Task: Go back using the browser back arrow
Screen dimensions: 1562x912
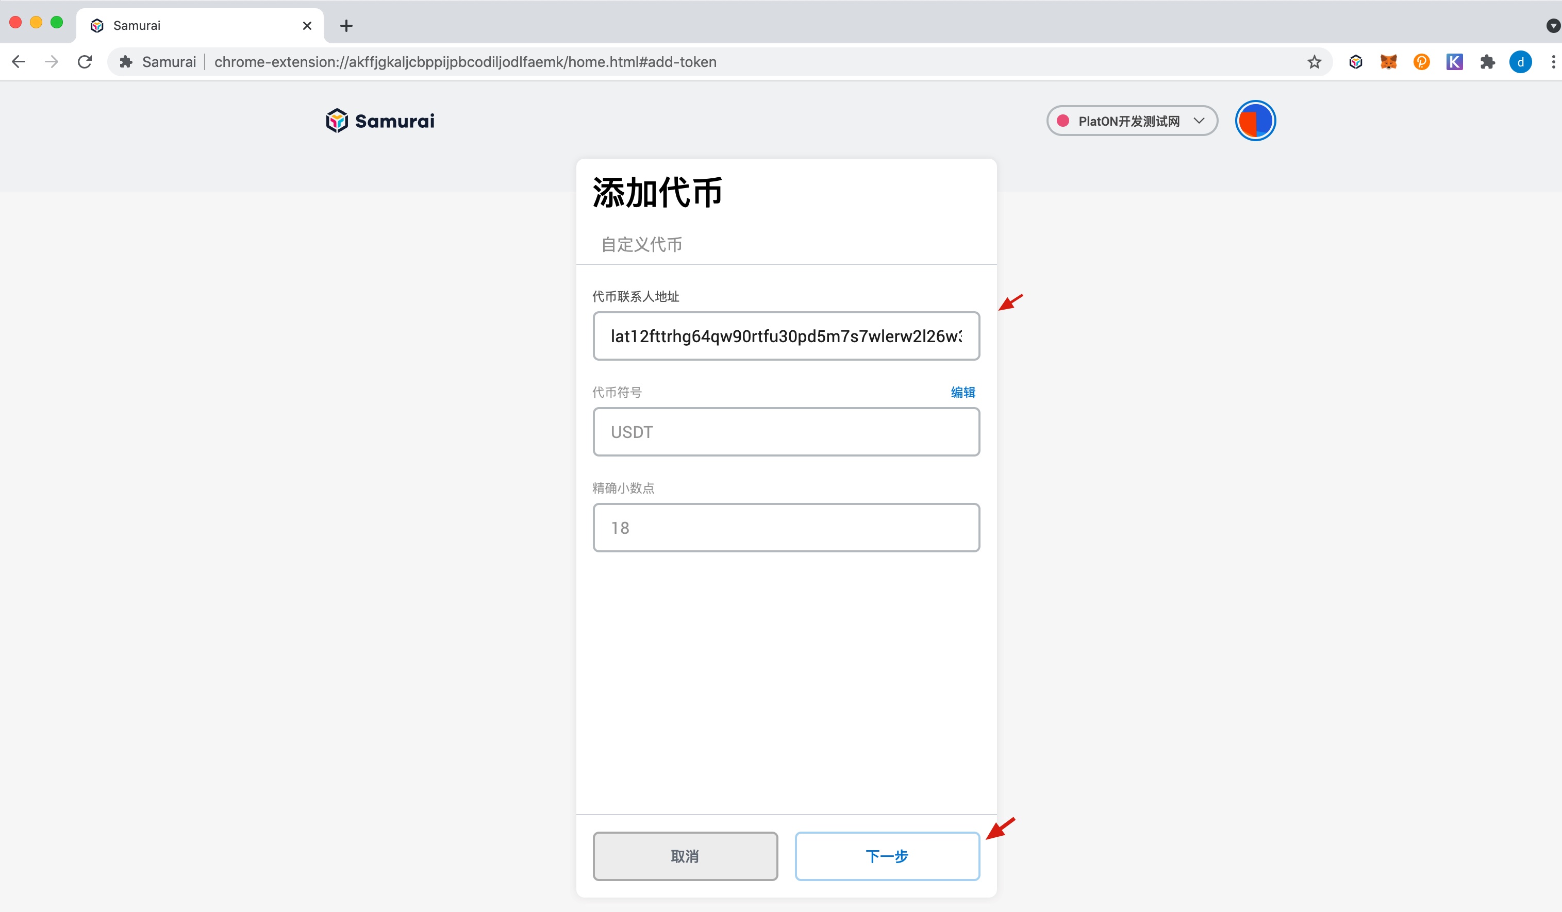Action: tap(19, 61)
